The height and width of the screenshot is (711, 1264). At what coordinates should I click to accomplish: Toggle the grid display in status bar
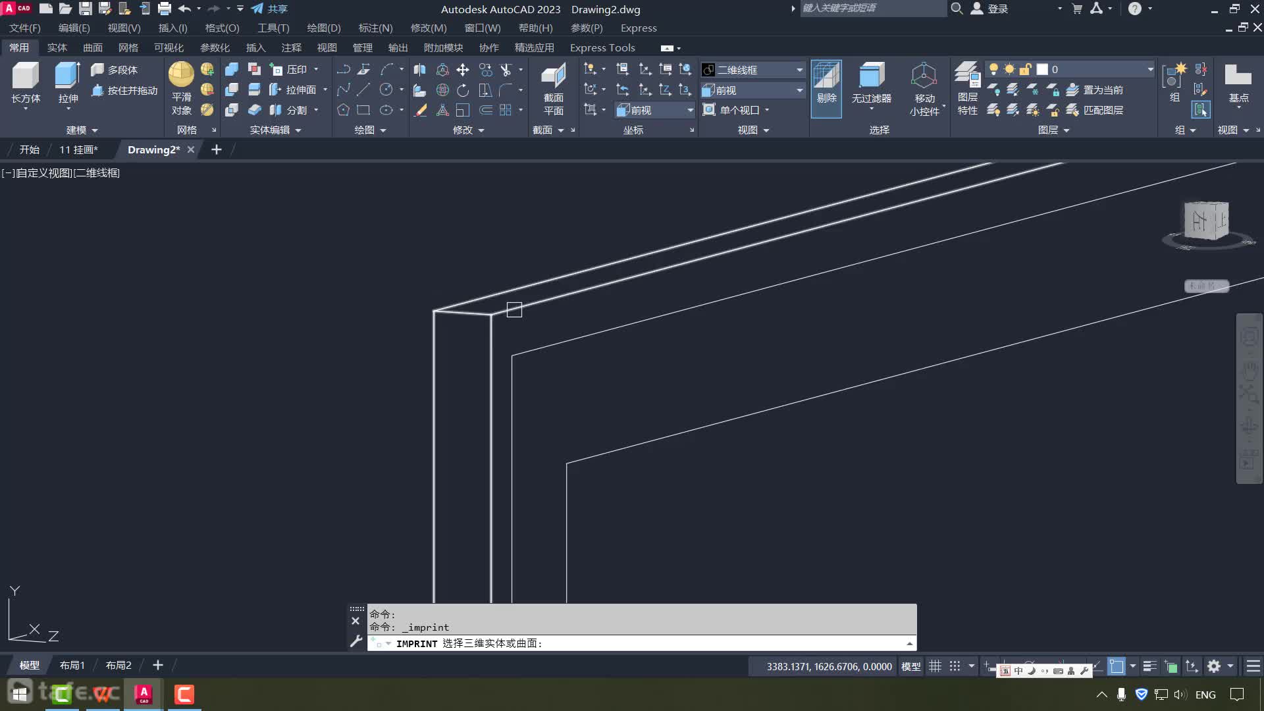click(x=935, y=666)
